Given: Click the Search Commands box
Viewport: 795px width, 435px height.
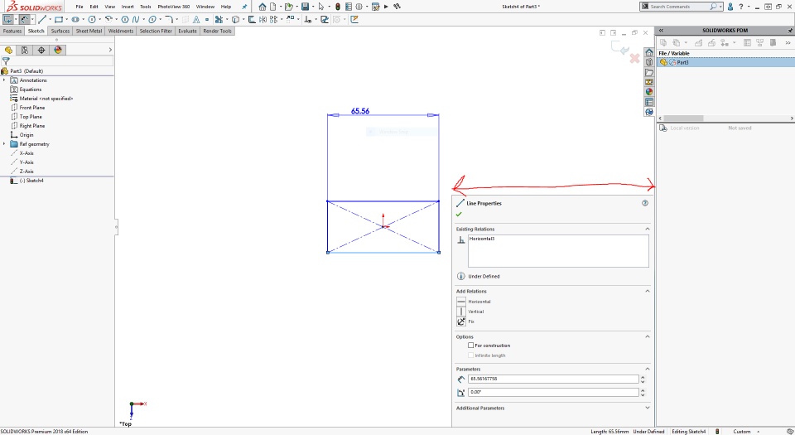Looking at the screenshot, I should tap(679, 7).
